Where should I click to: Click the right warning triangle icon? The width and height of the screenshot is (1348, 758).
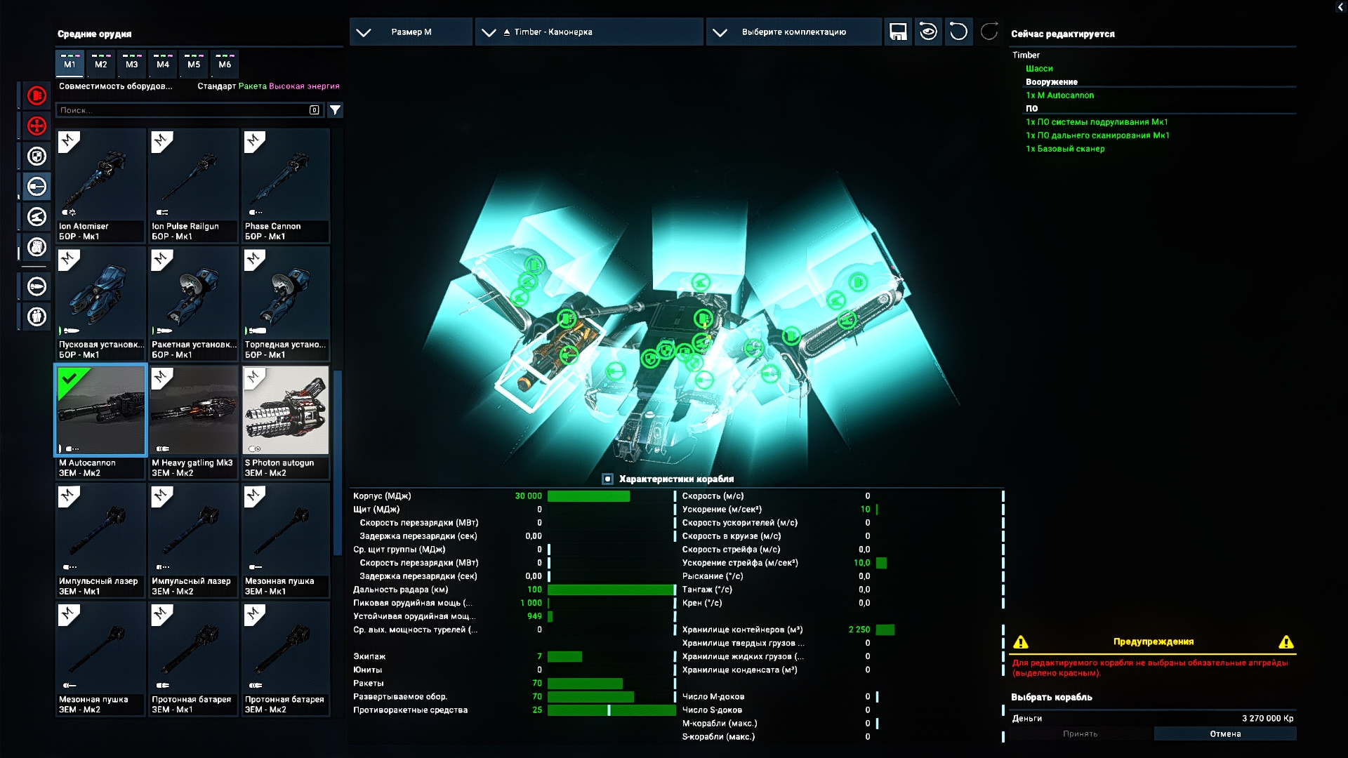[x=1286, y=642]
